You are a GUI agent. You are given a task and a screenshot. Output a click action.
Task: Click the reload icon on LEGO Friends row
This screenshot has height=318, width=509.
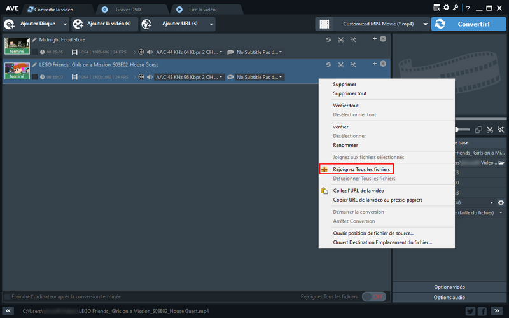click(328, 65)
